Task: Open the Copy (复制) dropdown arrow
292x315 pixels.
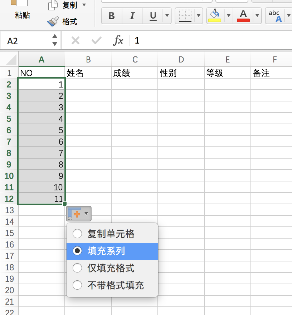Action: tap(84, 5)
